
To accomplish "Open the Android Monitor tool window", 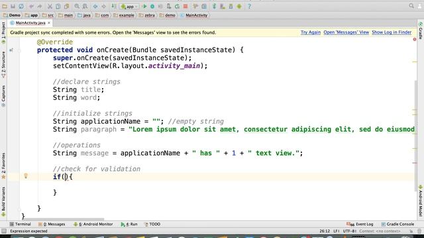I will coord(93,224).
